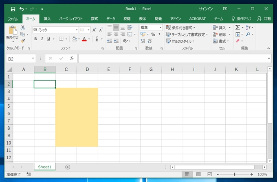Open the borders dropdown arrow
Screen dimensions: 277x182
click(x=66, y=39)
